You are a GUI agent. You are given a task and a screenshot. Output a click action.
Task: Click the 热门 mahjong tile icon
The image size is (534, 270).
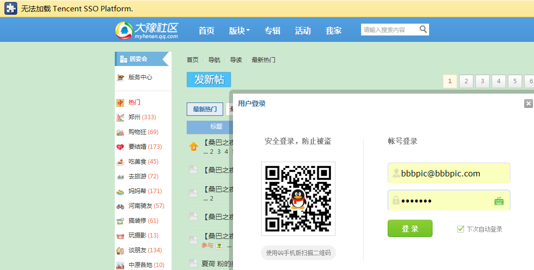pos(120,103)
